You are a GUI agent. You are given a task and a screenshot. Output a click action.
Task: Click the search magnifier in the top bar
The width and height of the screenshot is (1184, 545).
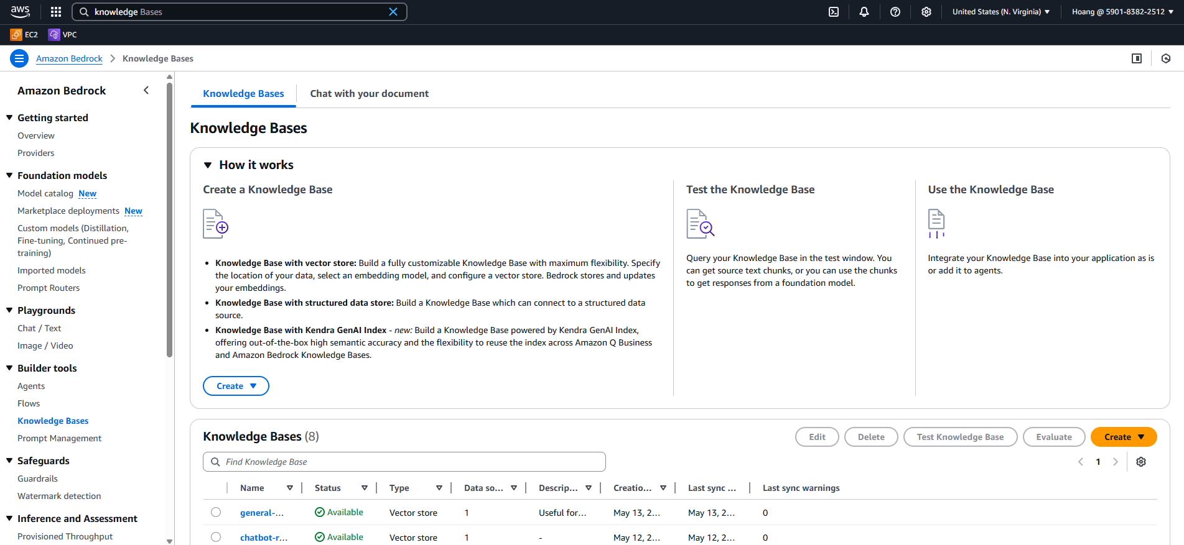tap(84, 12)
